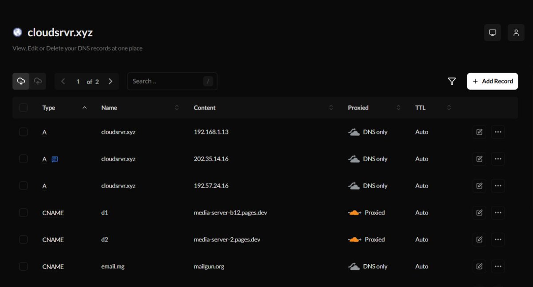
Task: Check the box for the 202.35.14.16 record
Action: click(x=24, y=159)
